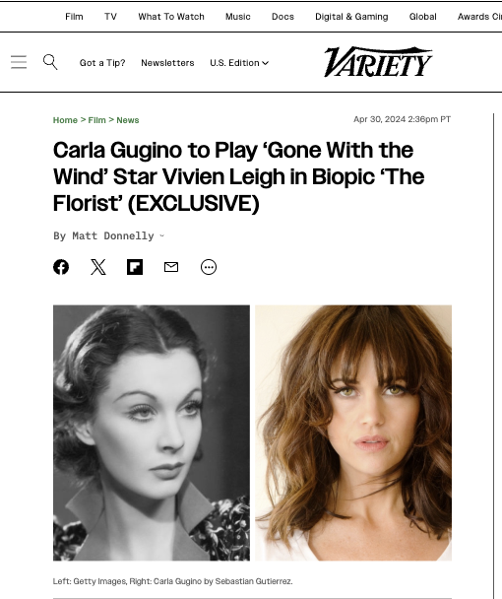Click the Got a Tip? link

point(102,63)
